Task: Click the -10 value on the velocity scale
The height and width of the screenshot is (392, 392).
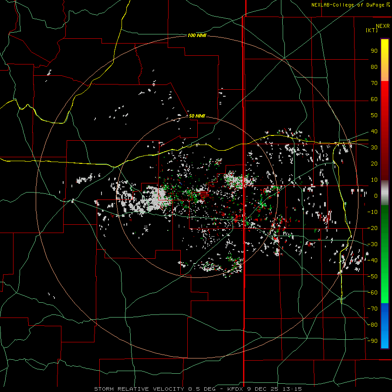Action: click(372, 212)
